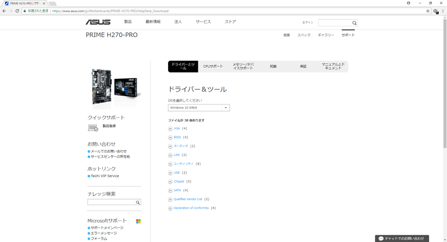The image size is (447, 242).
Task: Click 製品登録 link
Action: point(109,126)
